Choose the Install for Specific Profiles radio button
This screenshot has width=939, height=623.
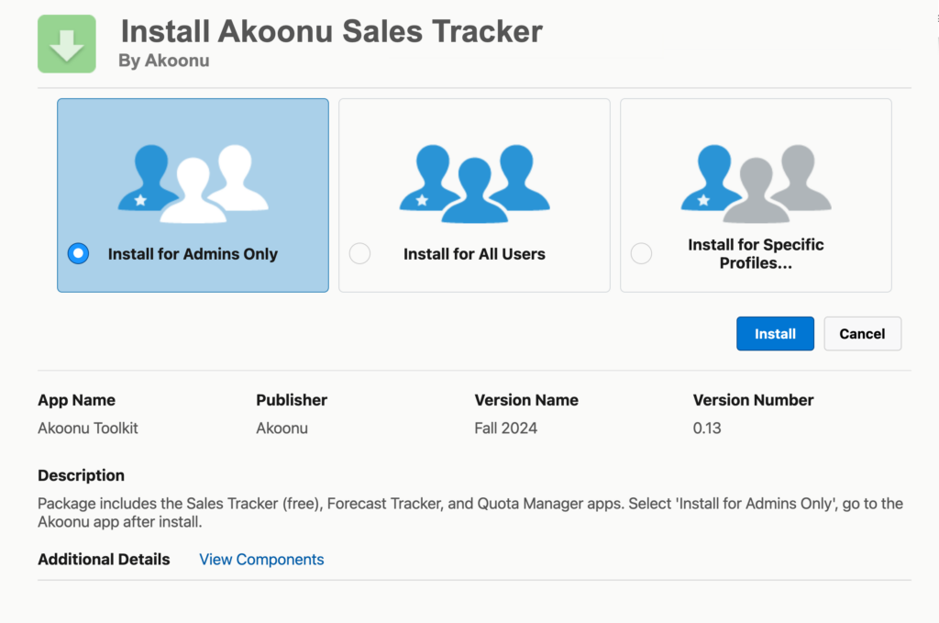[x=641, y=253]
